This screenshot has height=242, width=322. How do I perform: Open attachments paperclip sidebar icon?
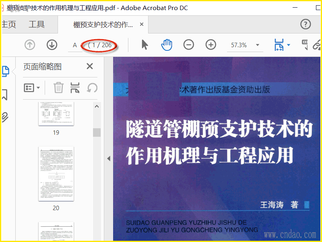(5, 117)
